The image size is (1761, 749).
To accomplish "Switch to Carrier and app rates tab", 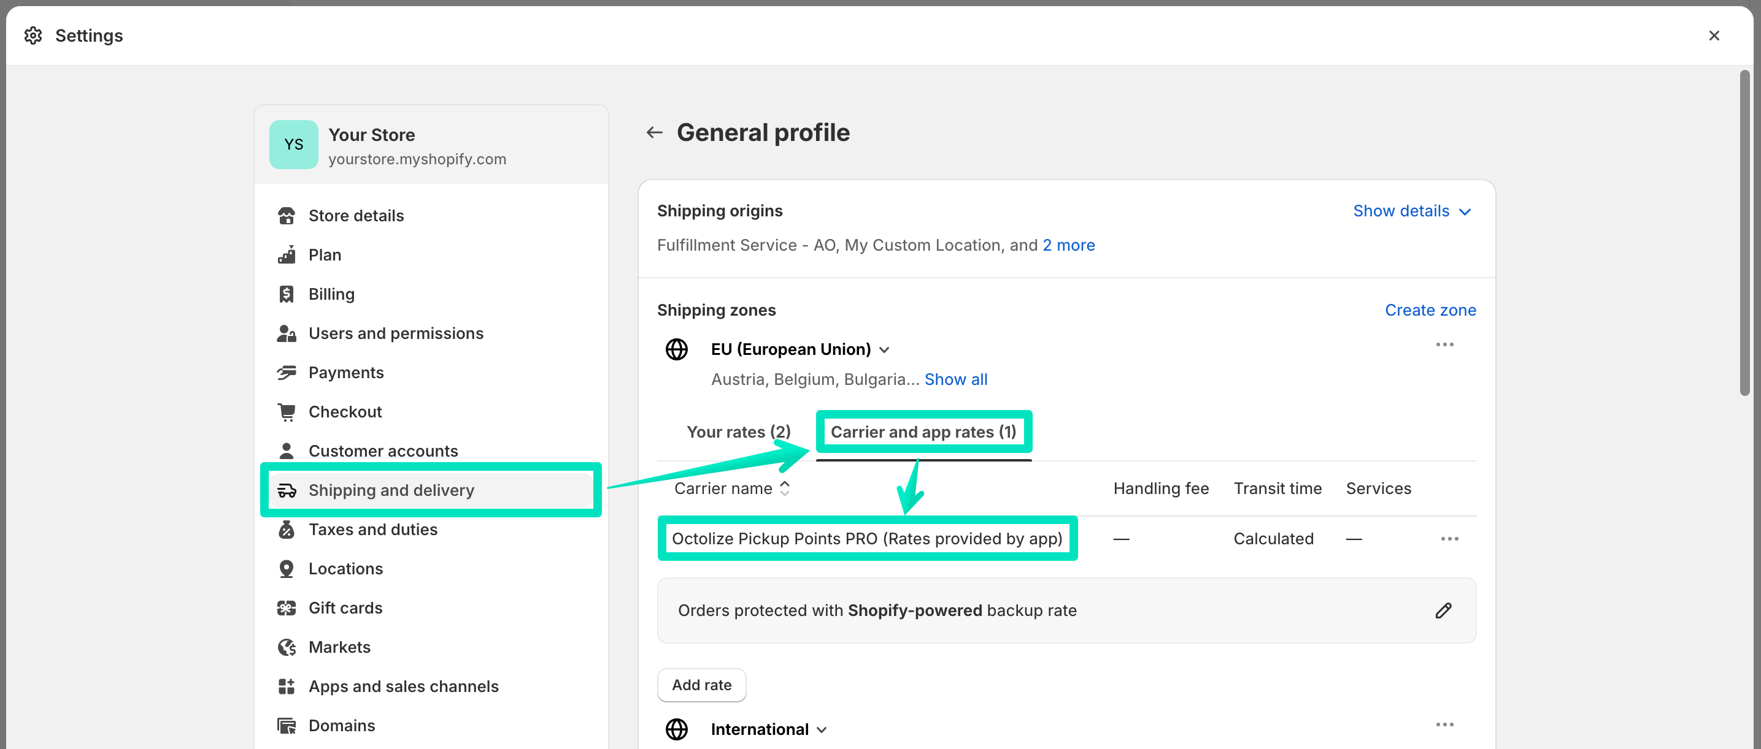I will [923, 430].
